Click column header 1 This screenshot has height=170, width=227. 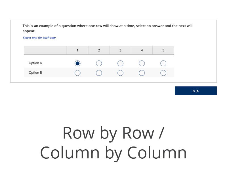[x=77, y=50]
